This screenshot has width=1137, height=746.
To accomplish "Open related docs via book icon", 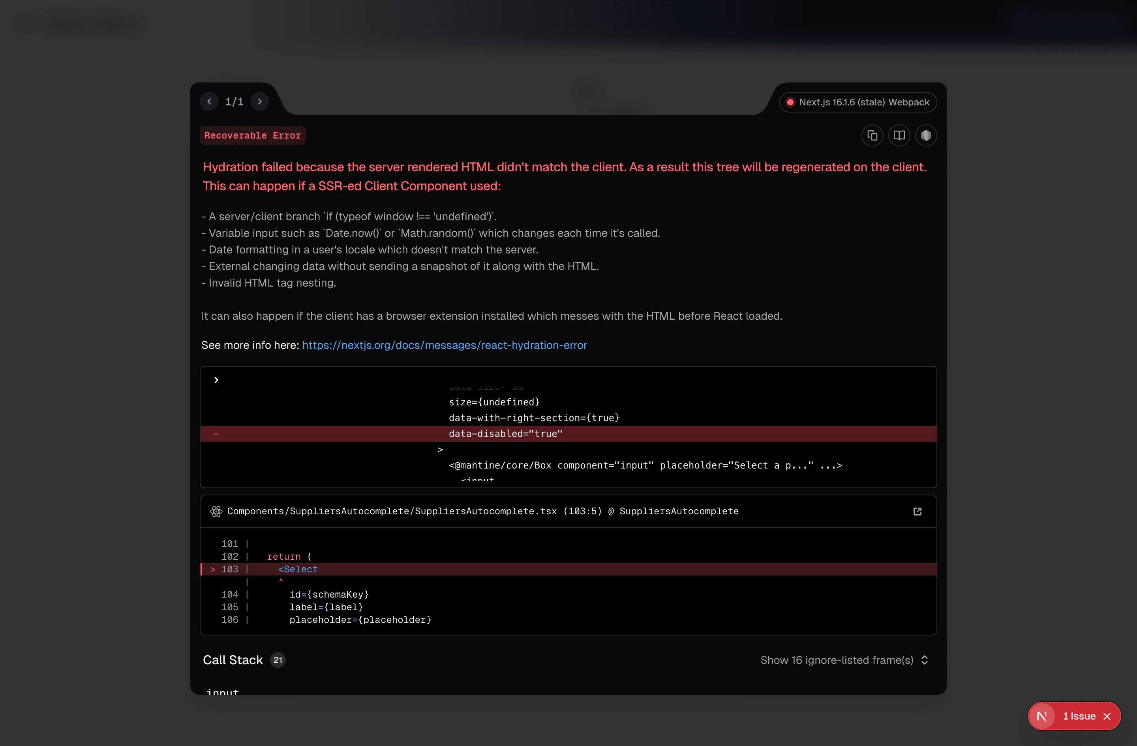I will point(899,136).
